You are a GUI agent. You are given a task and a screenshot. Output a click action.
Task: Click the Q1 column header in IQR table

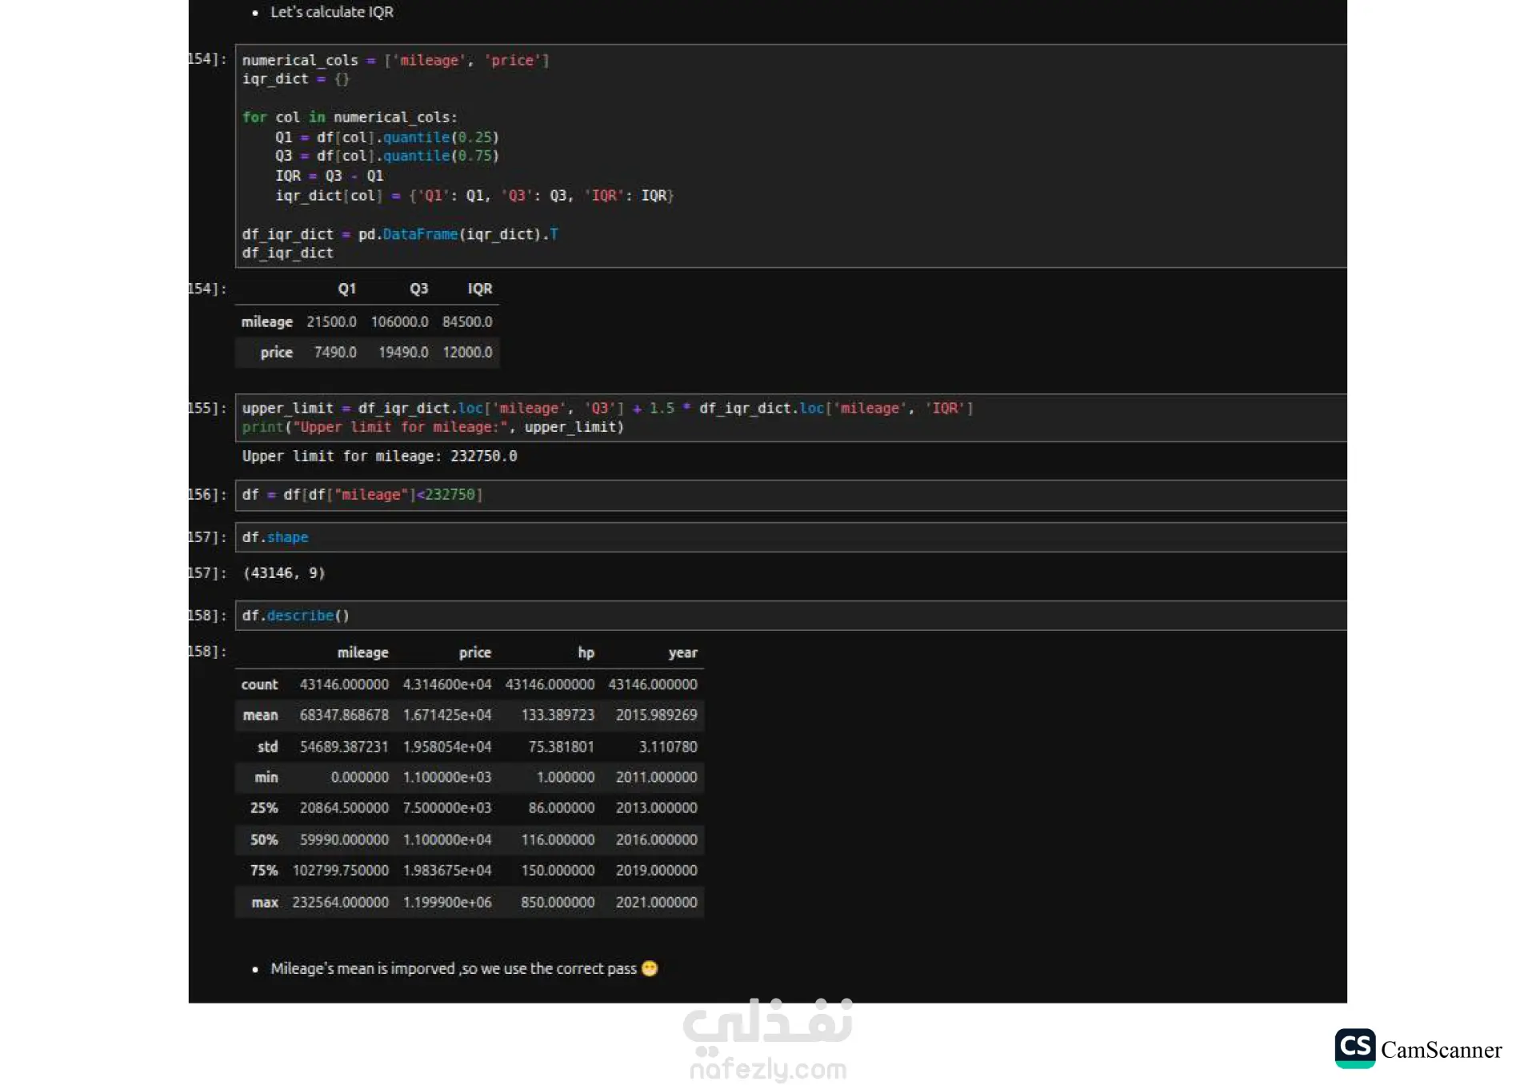(x=346, y=289)
